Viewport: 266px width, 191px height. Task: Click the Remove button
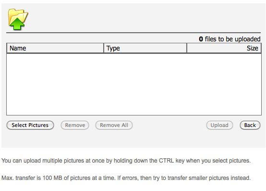75,125
